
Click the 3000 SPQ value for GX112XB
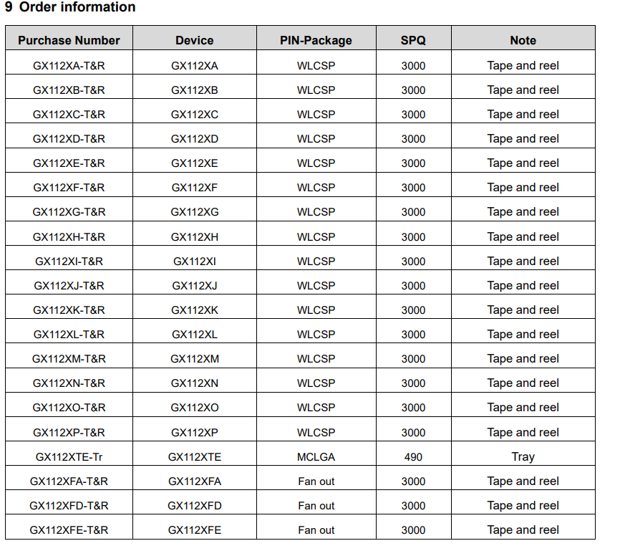[413, 90]
